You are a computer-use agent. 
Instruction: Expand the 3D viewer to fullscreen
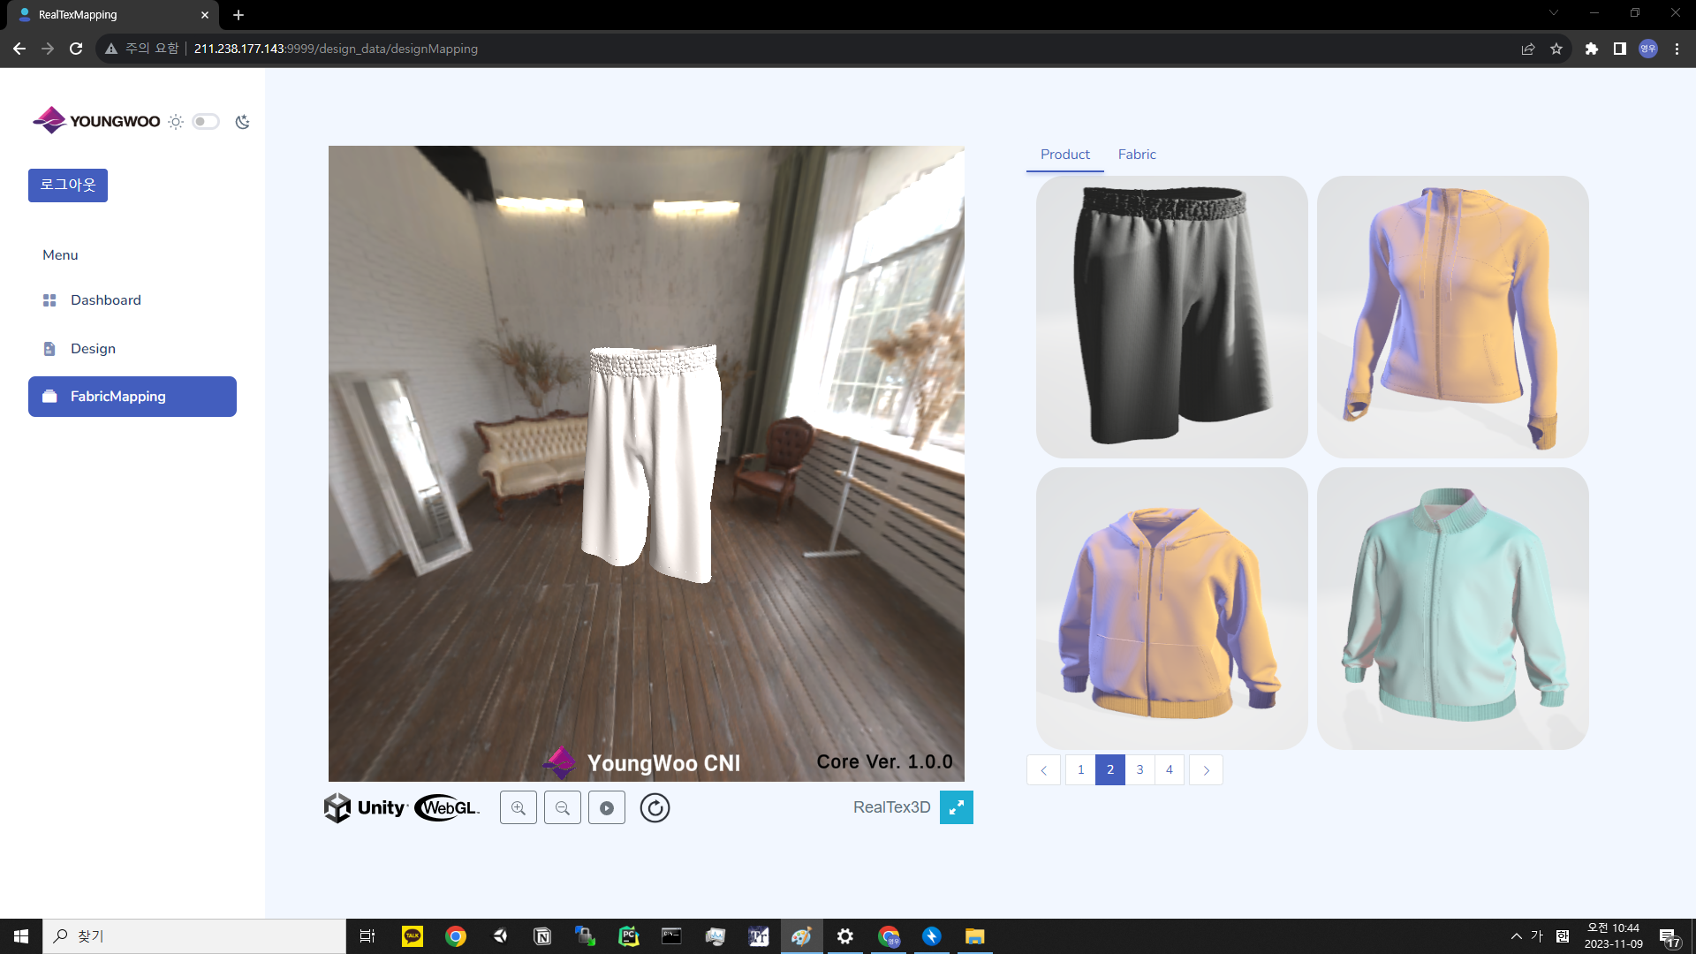tap(956, 807)
